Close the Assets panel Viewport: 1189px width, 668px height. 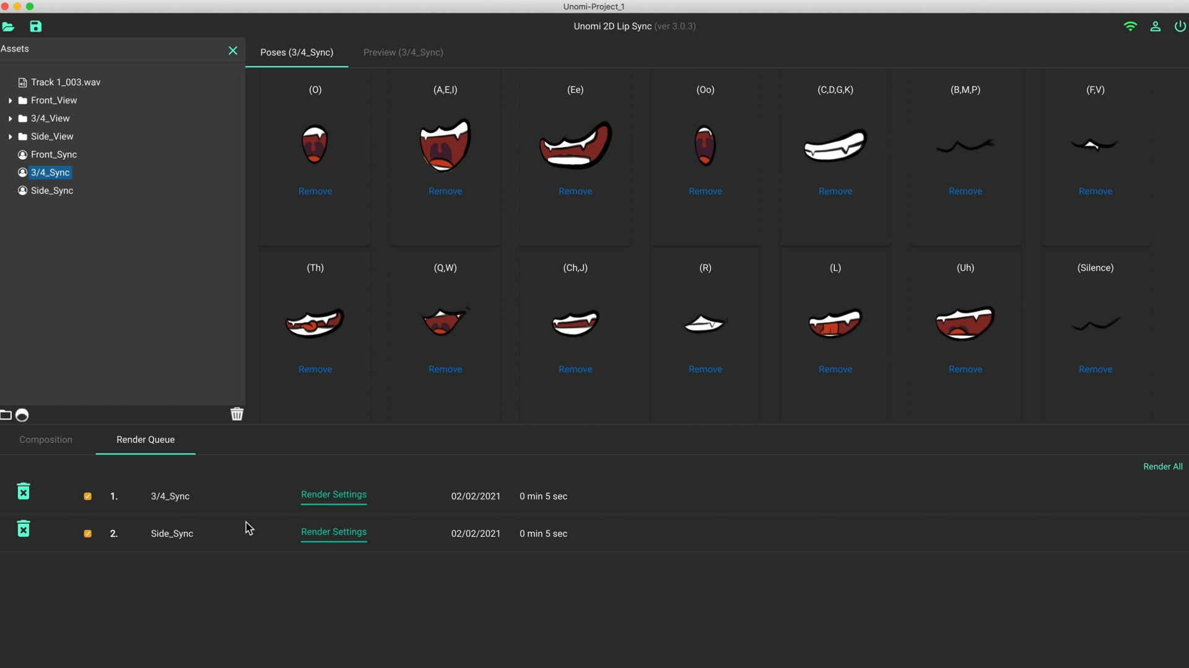(233, 51)
